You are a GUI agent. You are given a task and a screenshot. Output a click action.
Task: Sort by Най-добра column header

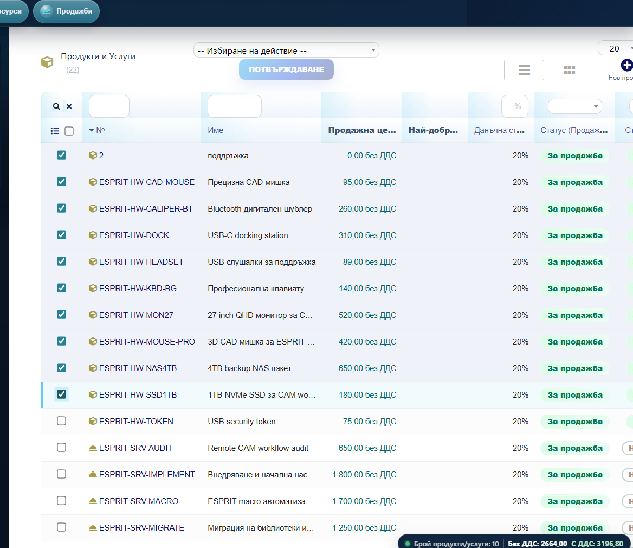click(x=433, y=130)
